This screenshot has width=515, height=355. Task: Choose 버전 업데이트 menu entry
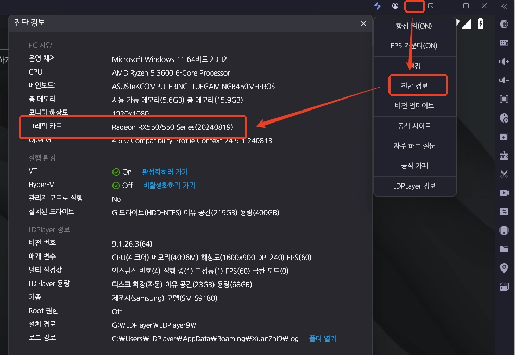tap(414, 105)
